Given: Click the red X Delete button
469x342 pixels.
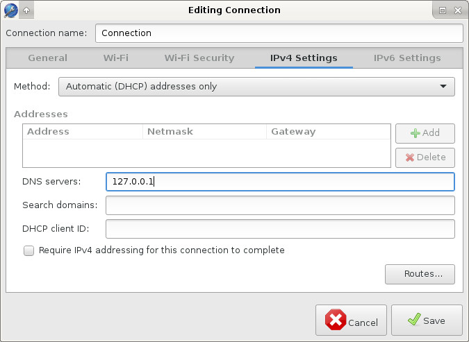Looking at the screenshot, I should pyautogui.click(x=425, y=157).
